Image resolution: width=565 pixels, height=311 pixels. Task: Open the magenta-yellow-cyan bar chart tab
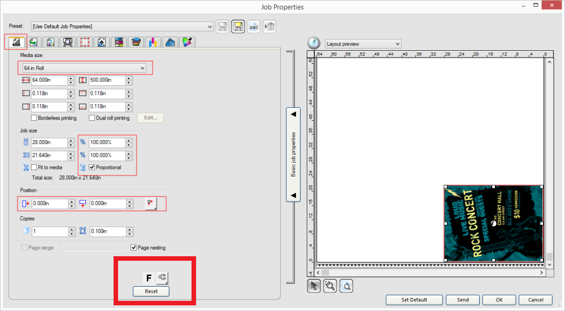tap(153, 42)
